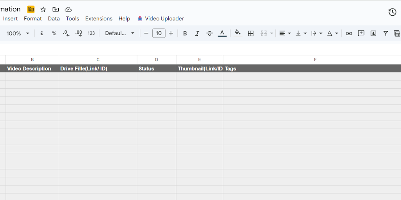Star this spreadsheet document
The width and height of the screenshot is (401, 200).
click(x=43, y=9)
